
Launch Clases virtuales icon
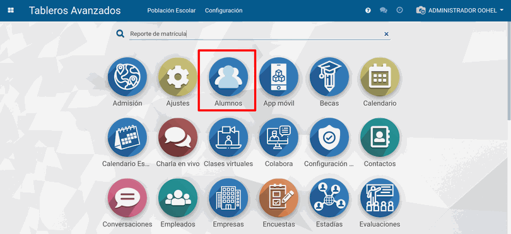228,137
